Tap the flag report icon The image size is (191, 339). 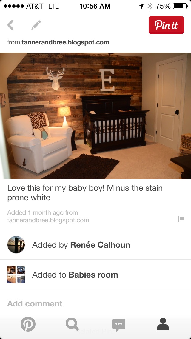tap(181, 219)
